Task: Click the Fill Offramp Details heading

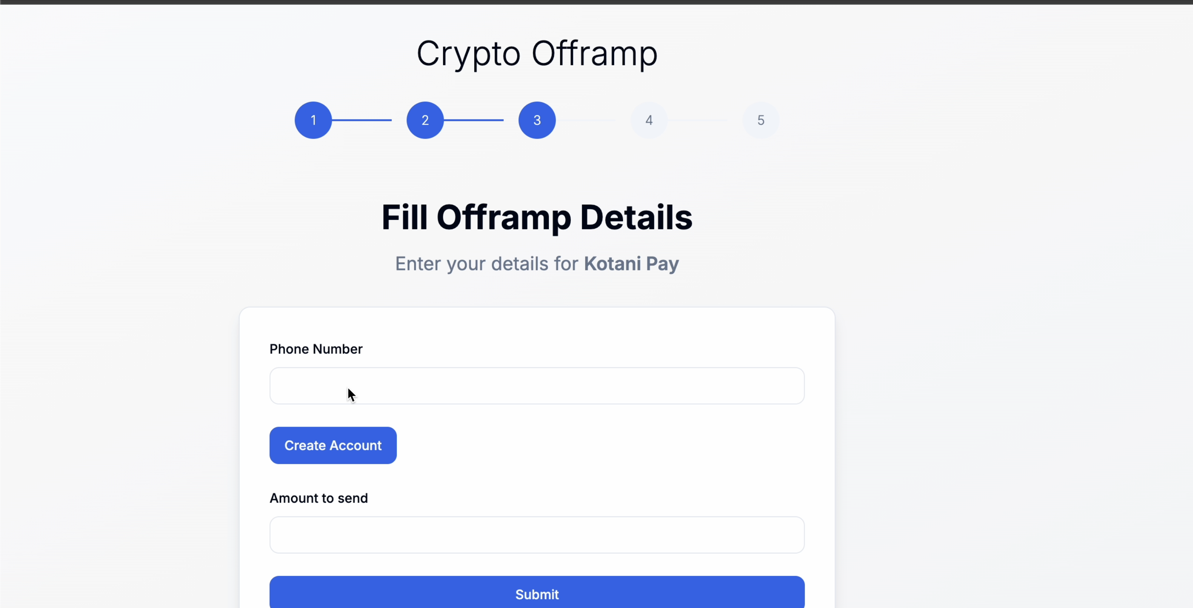Action: (x=537, y=217)
